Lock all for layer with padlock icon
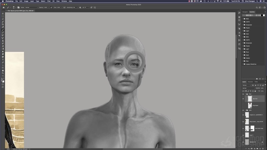The width and height of the screenshot is (267, 150). [x=255, y=91]
